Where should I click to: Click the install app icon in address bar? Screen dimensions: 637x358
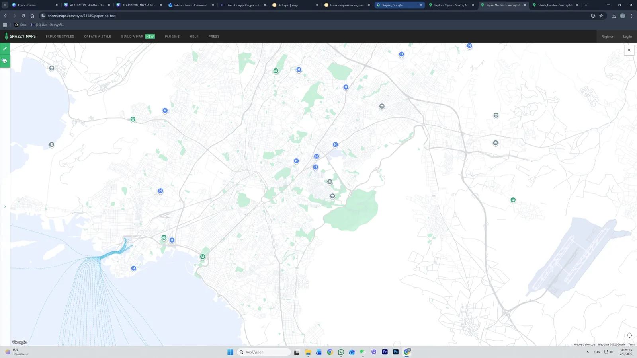[593, 16]
